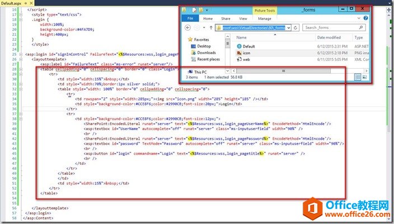Open Customize Quick Access Toolbar dropdown
Image resolution: width=394 pixels, height=224 pixels.
click(x=207, y=10)
